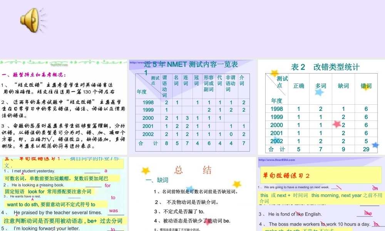Select the 谓语动词 column header in NMET table

[165, 86]
